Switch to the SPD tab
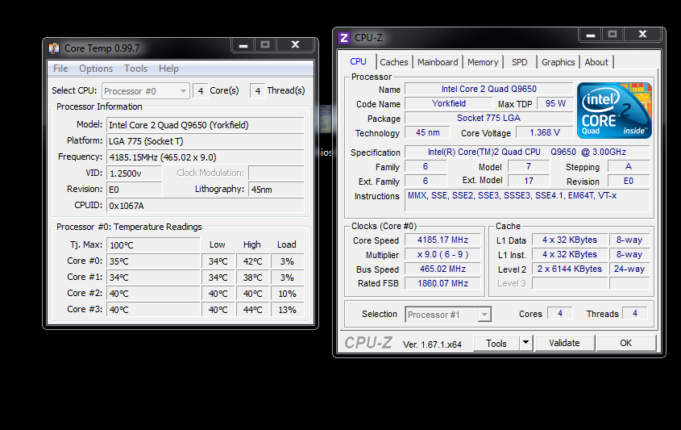This screenshot has width=681, height=430. pos(520,62)
